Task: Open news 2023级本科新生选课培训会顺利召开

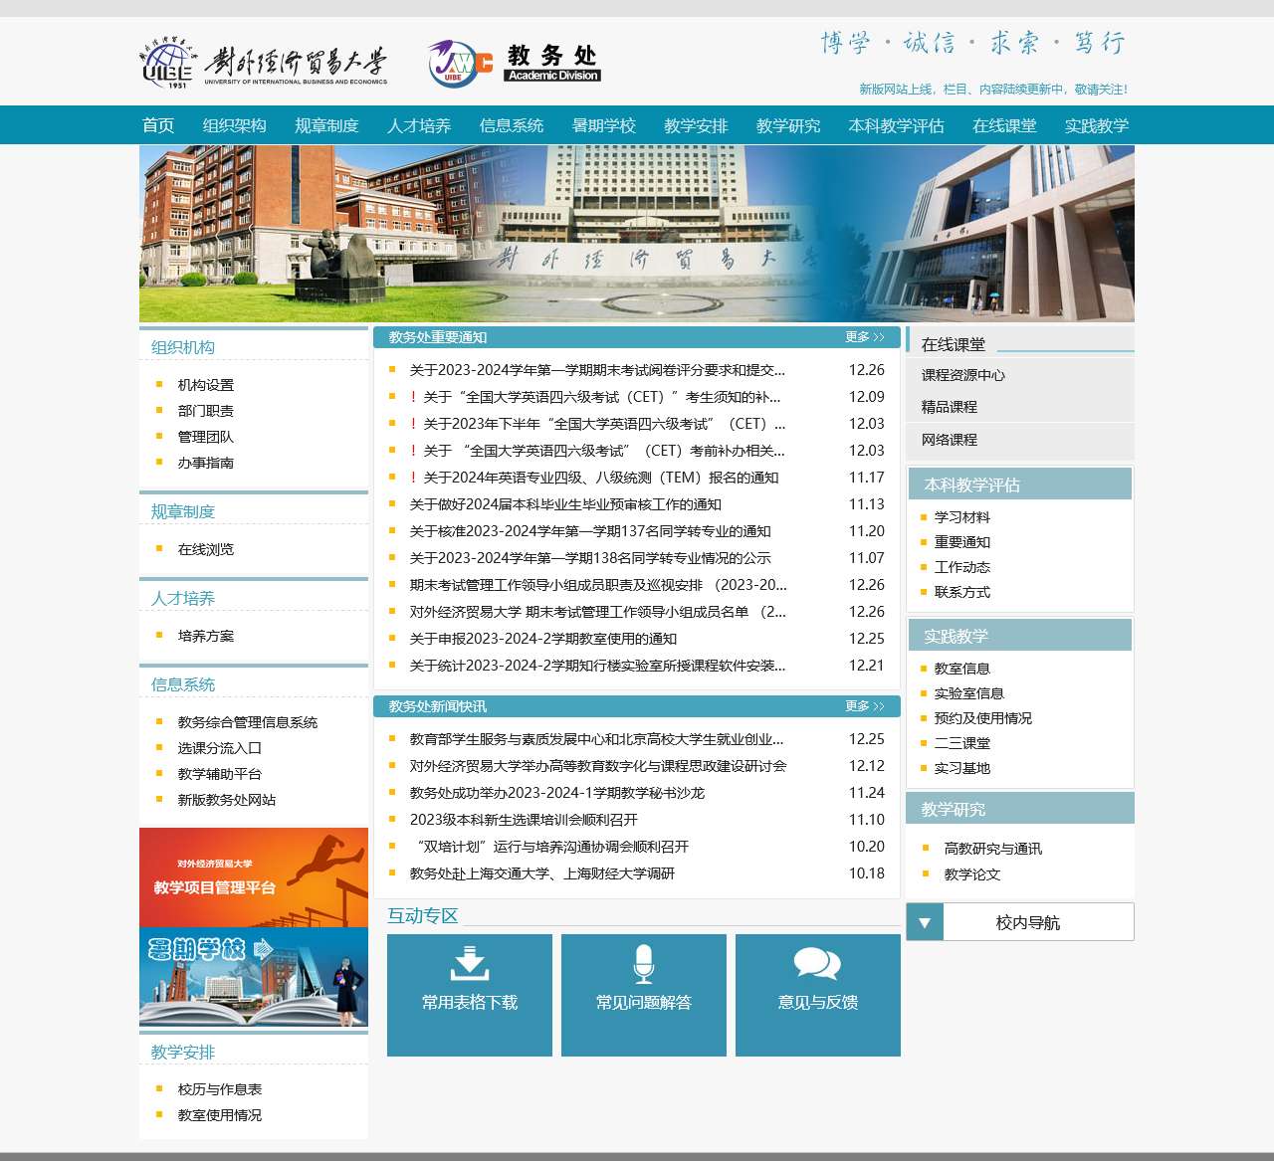Action: [524, 820]
